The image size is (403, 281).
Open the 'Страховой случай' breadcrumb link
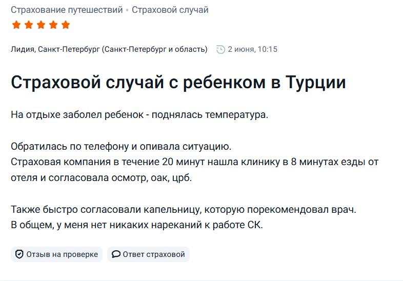click(170, 10)
